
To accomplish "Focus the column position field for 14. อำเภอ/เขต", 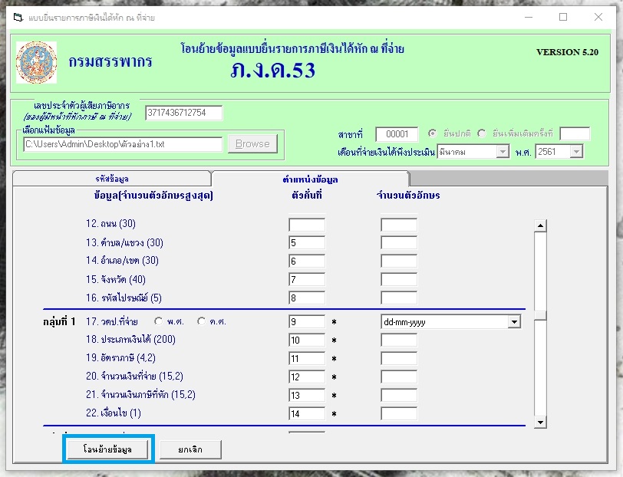I will click(x=307, y=261).
